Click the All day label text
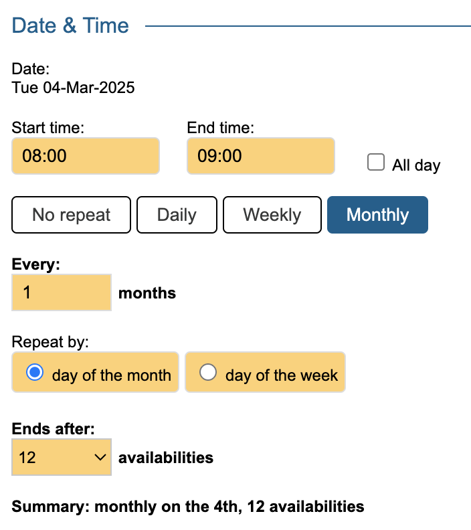The image size is (471, 530). click(x=416, y=165)
